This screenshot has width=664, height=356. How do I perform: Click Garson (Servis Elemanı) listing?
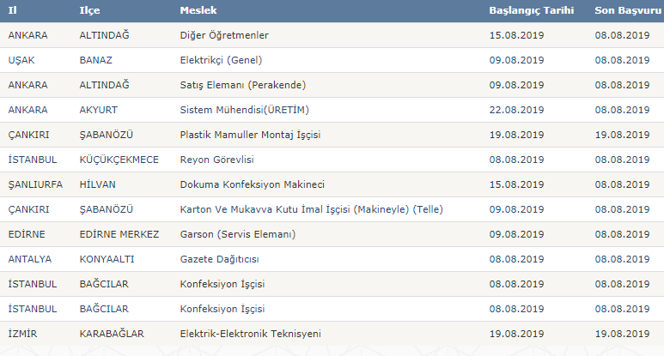point(238,234)
